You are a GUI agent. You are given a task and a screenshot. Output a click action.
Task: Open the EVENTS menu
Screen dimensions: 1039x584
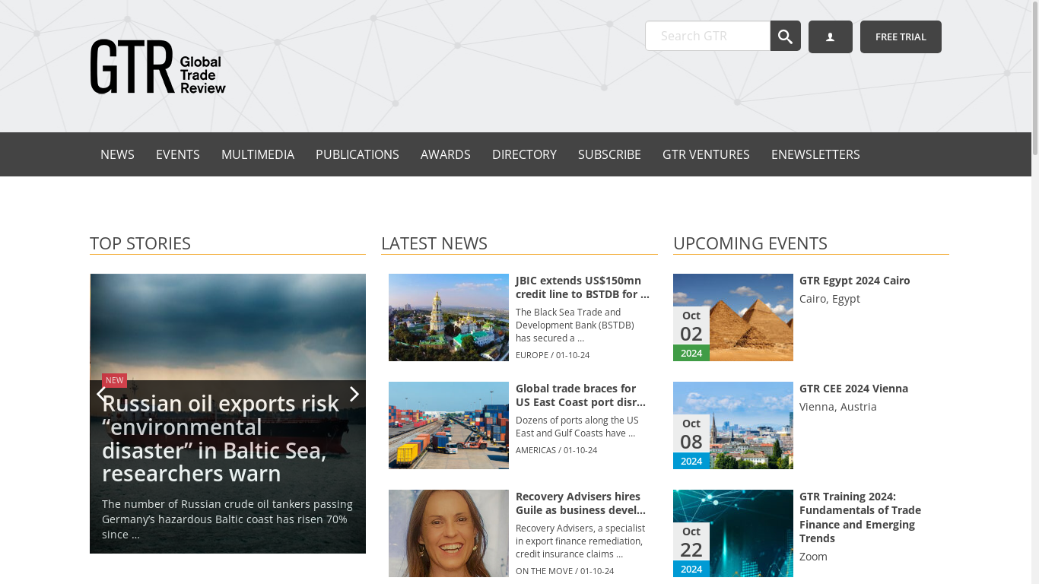point(178,154)
